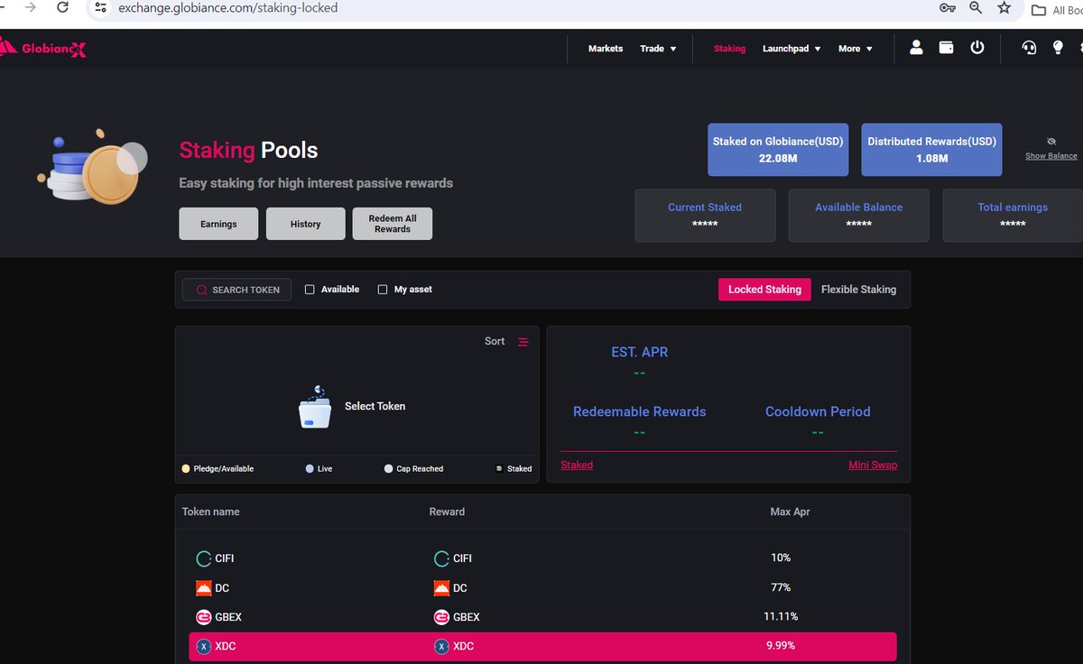Click the GBEX icon in Token name column
The height and width of the screenshot is (664, 1083).
point(204,617)
